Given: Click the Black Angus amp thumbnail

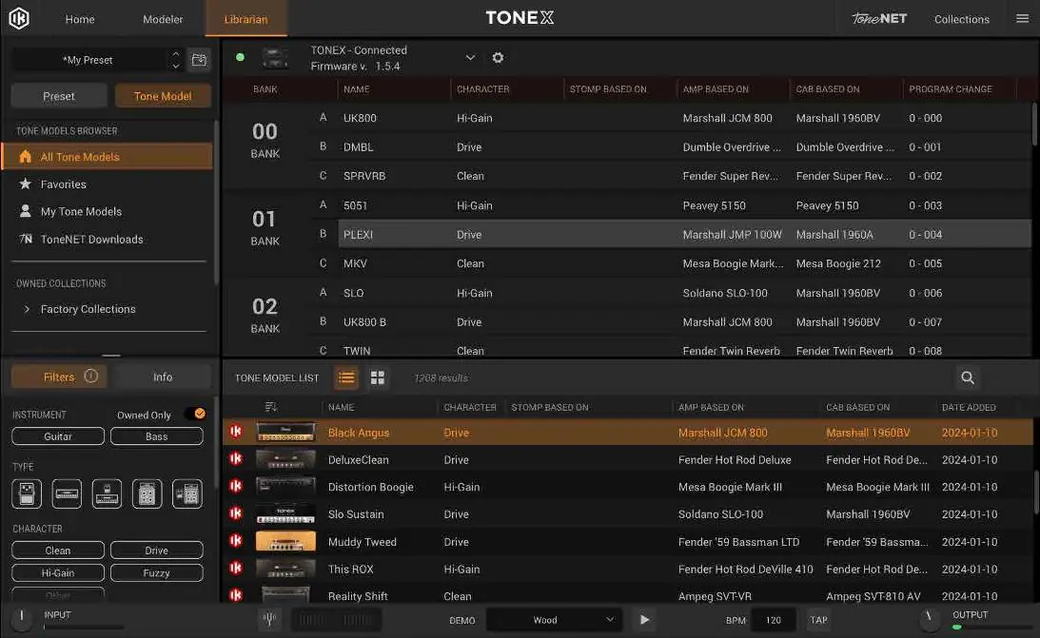Looking at the screenshot, I should pyautogui.click(x=285, y=432).
